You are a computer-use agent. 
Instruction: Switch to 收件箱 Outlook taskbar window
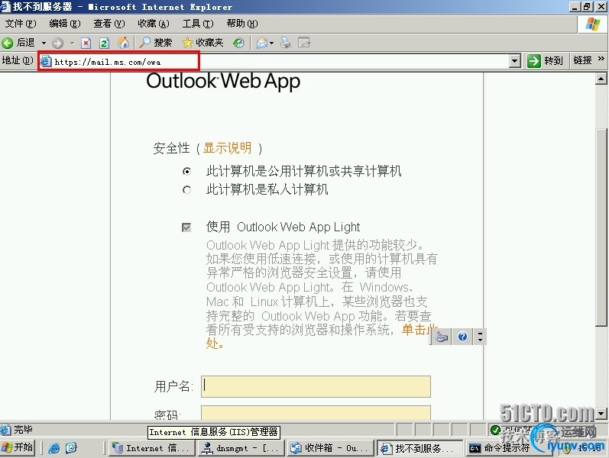tap(330, 448)
